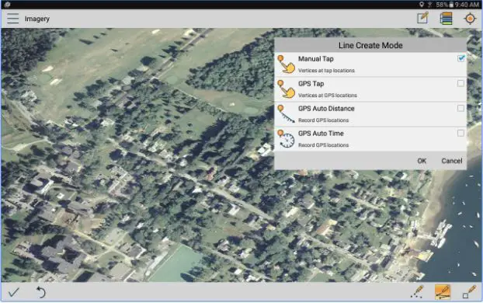Screen dimensions: 483x303
Task: Select the Manual Tap label
Action: [316, 59]
